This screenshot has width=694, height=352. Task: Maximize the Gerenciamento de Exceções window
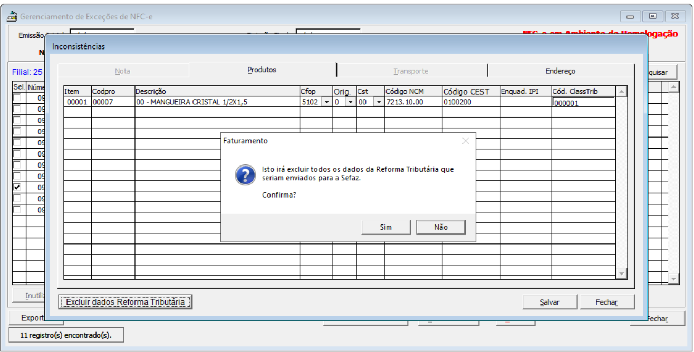[653, 16]
